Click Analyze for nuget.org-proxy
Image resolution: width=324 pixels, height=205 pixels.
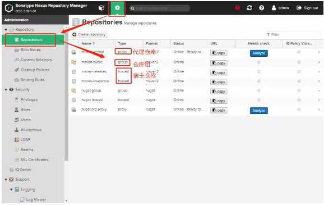coord(259,111)
